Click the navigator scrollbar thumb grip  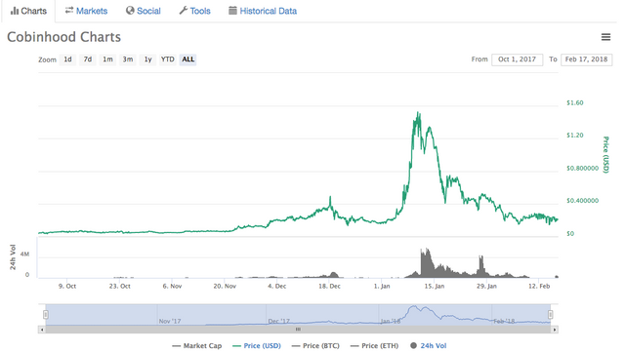pyautogui.click(x=298, y=330)
